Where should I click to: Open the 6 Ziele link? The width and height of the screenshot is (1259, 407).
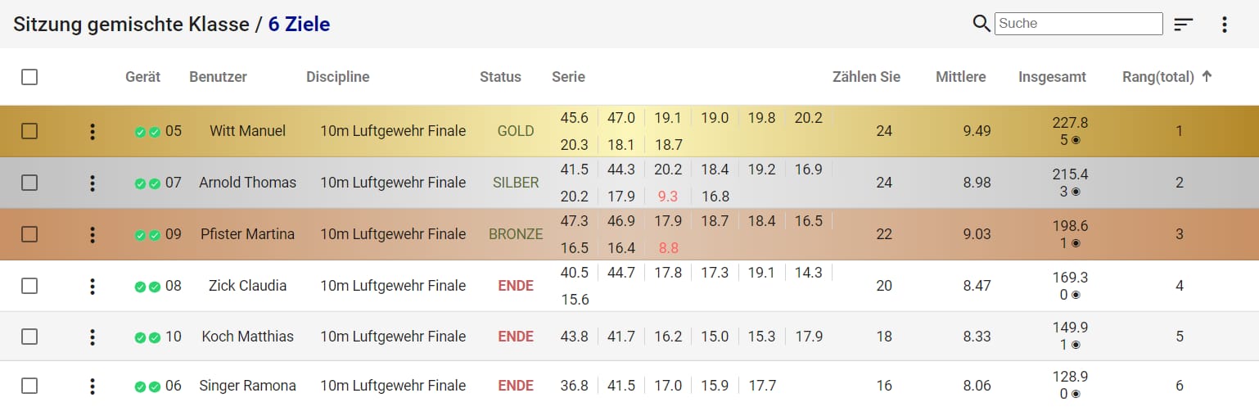299,25
